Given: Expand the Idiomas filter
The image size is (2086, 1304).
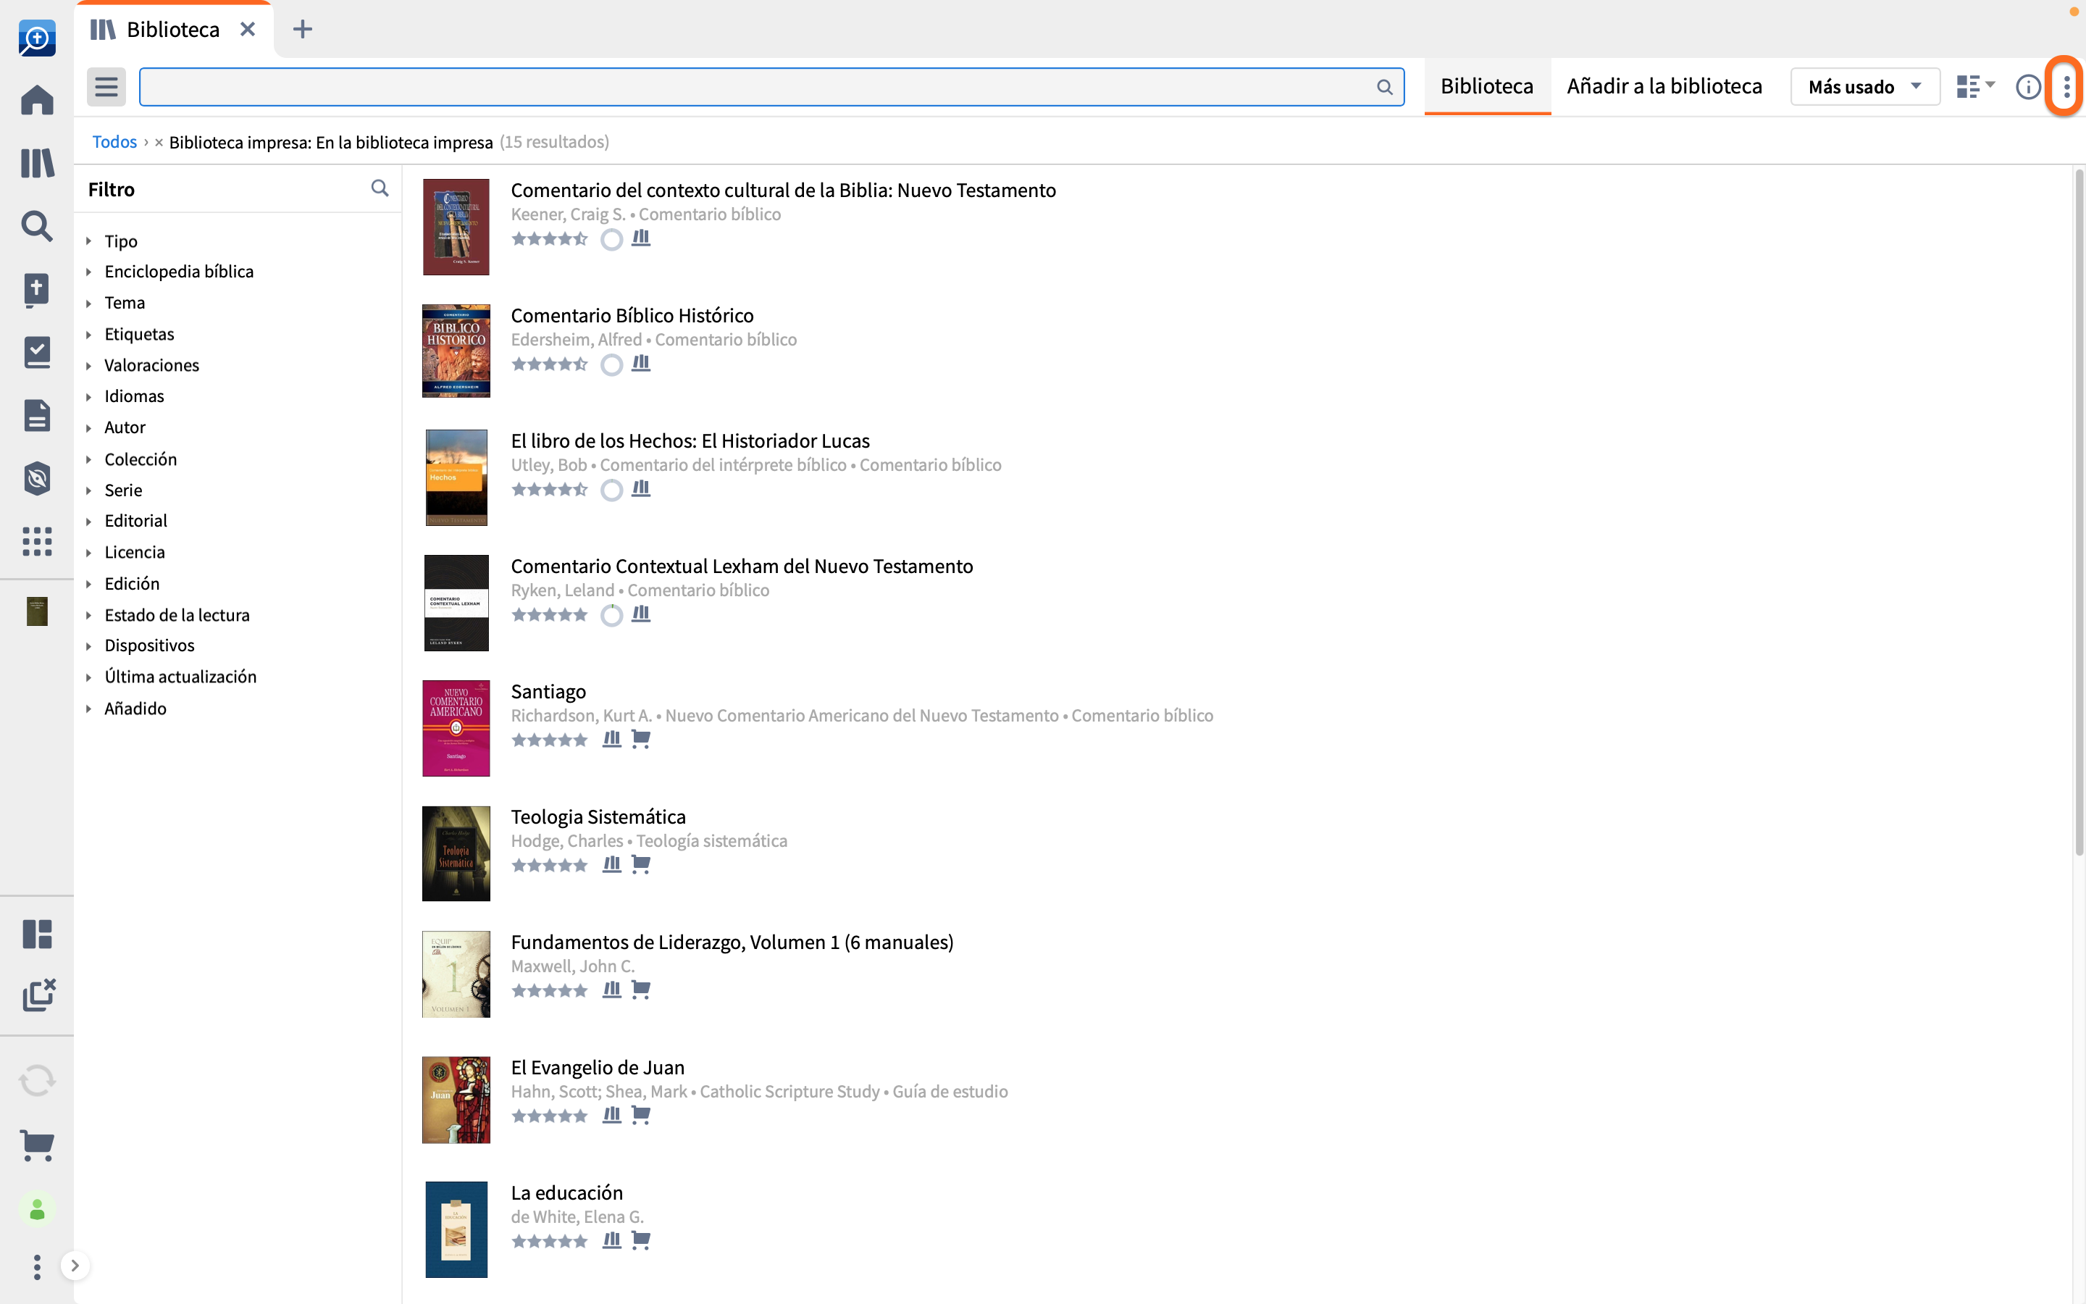Looking at the screenshot, I should point(89,397).
